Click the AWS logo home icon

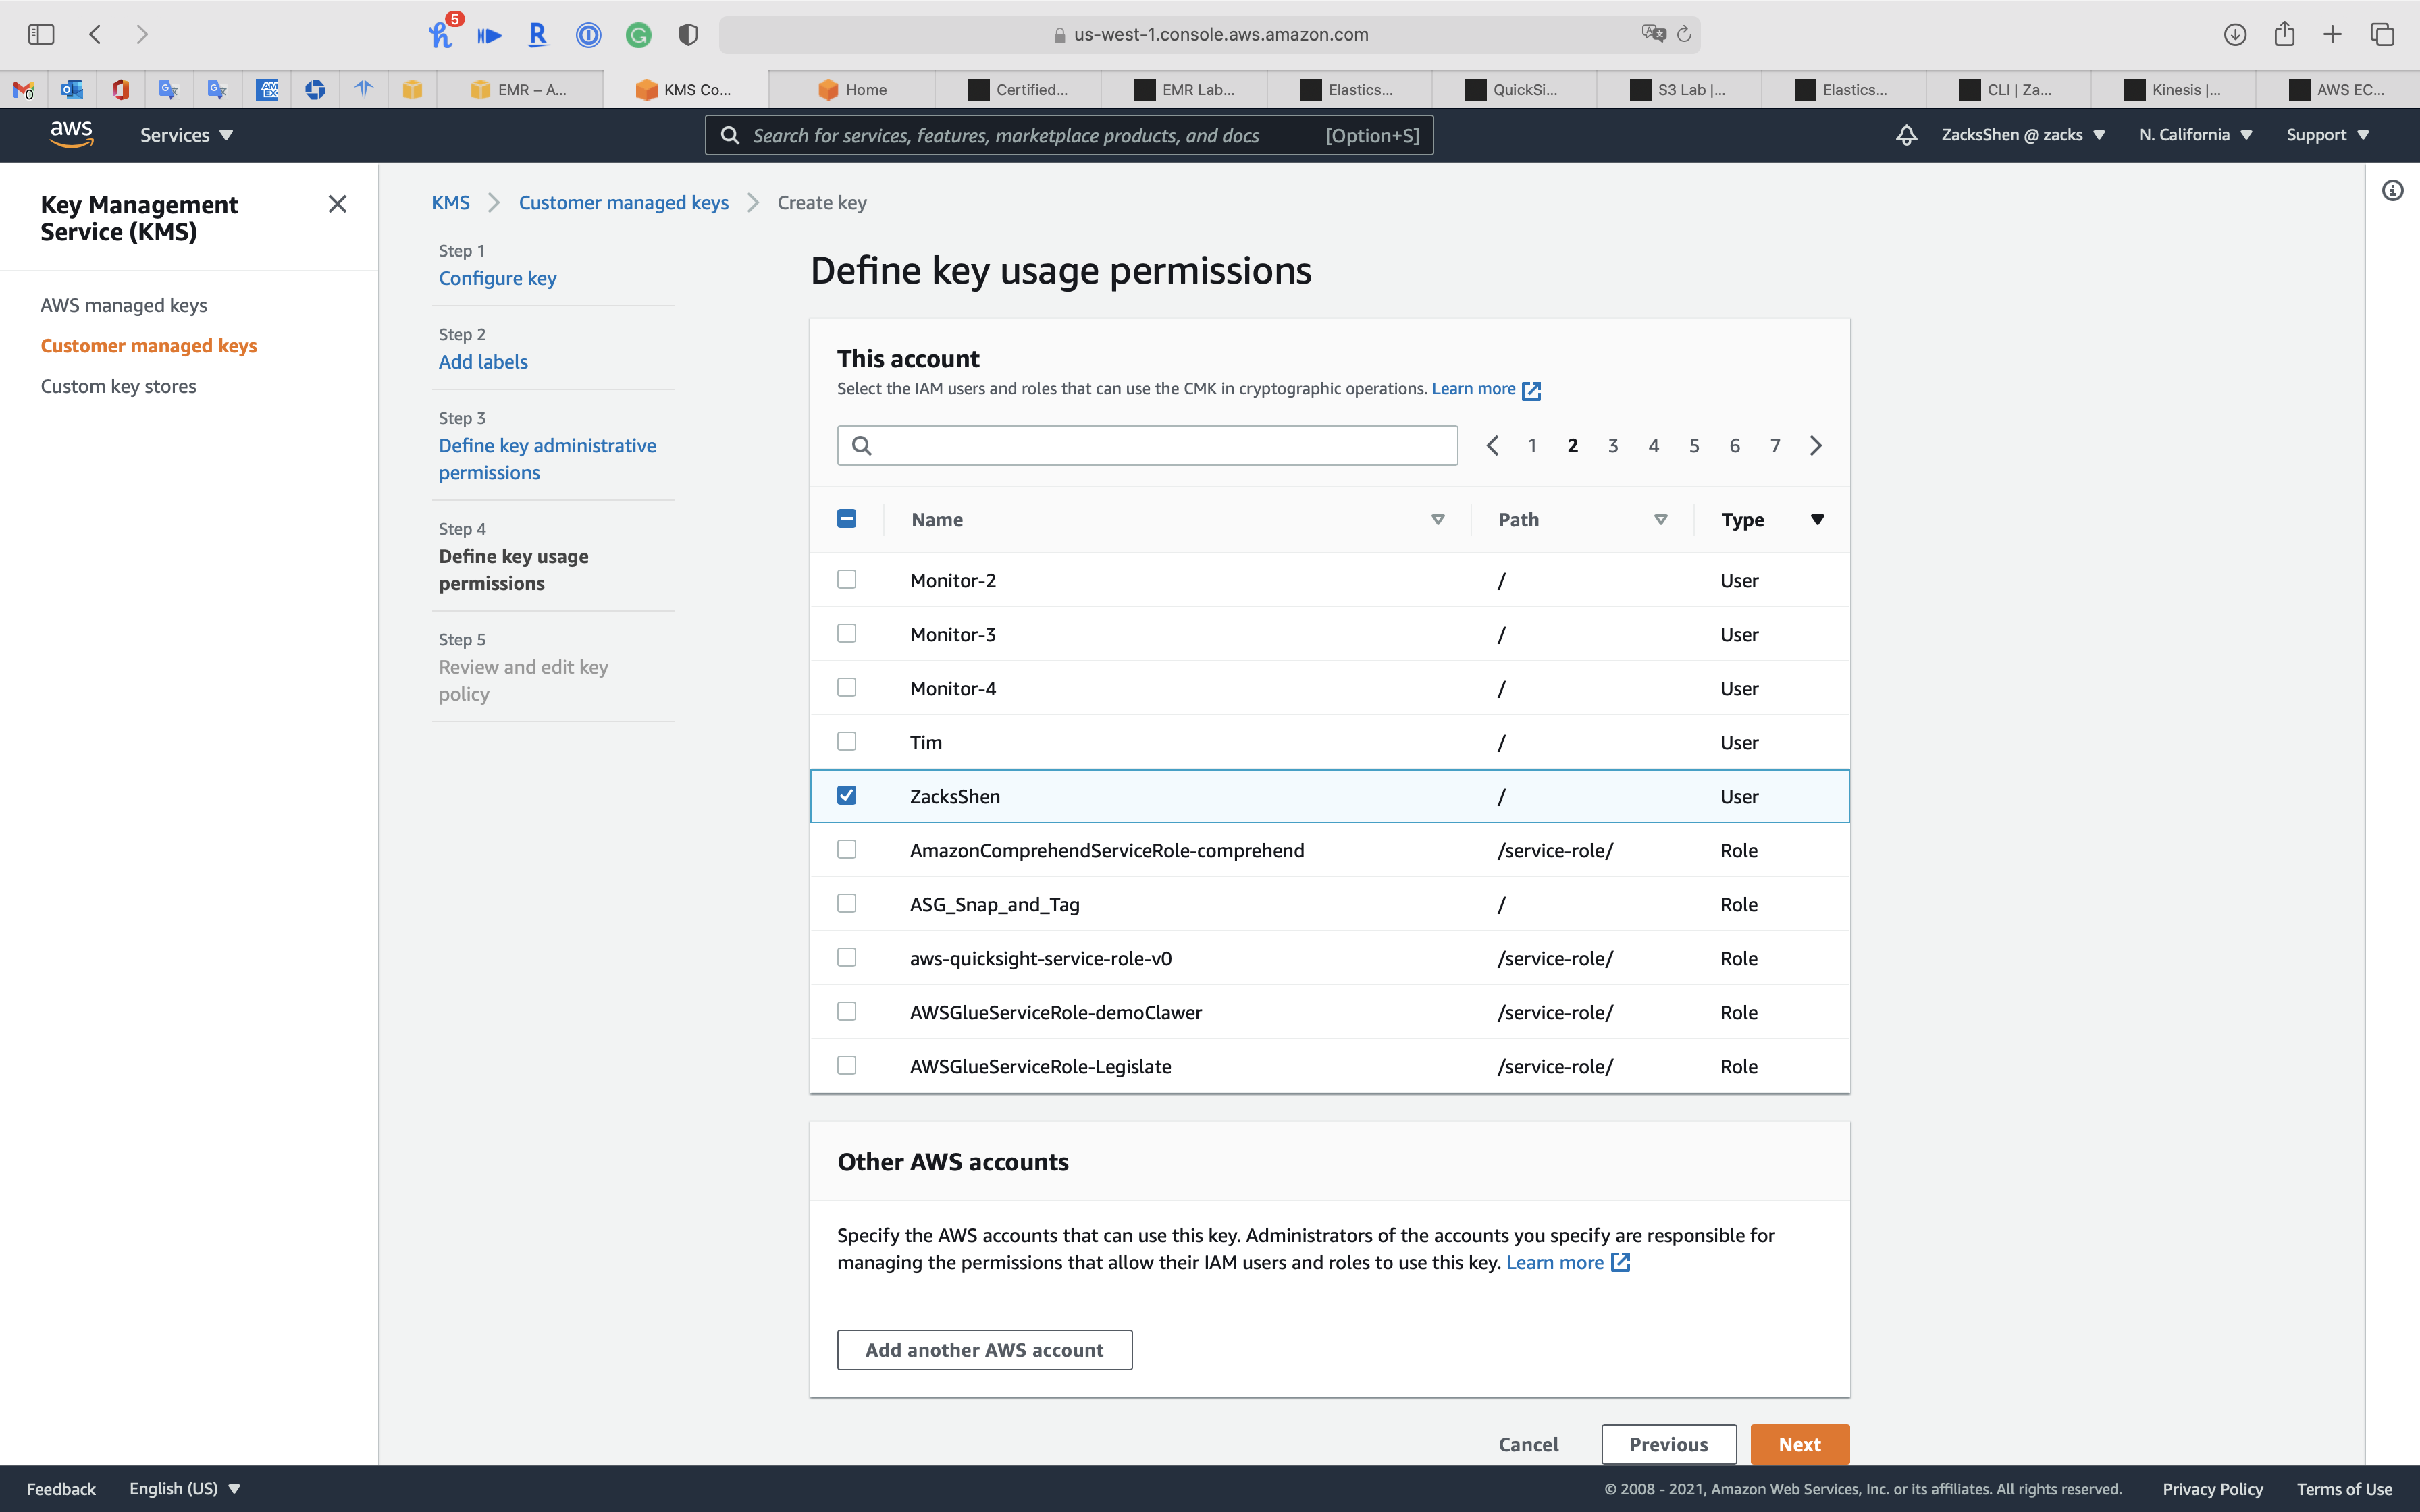tap(71, 134)
